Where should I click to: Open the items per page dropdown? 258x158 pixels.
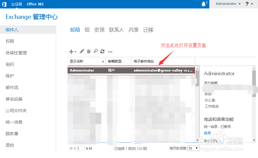click(193, 148)
